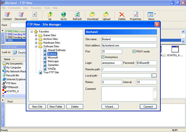The height and width of the screenshot is (132, 186).
Task: Select the Symantec site entry
Action: click(53, 65)
